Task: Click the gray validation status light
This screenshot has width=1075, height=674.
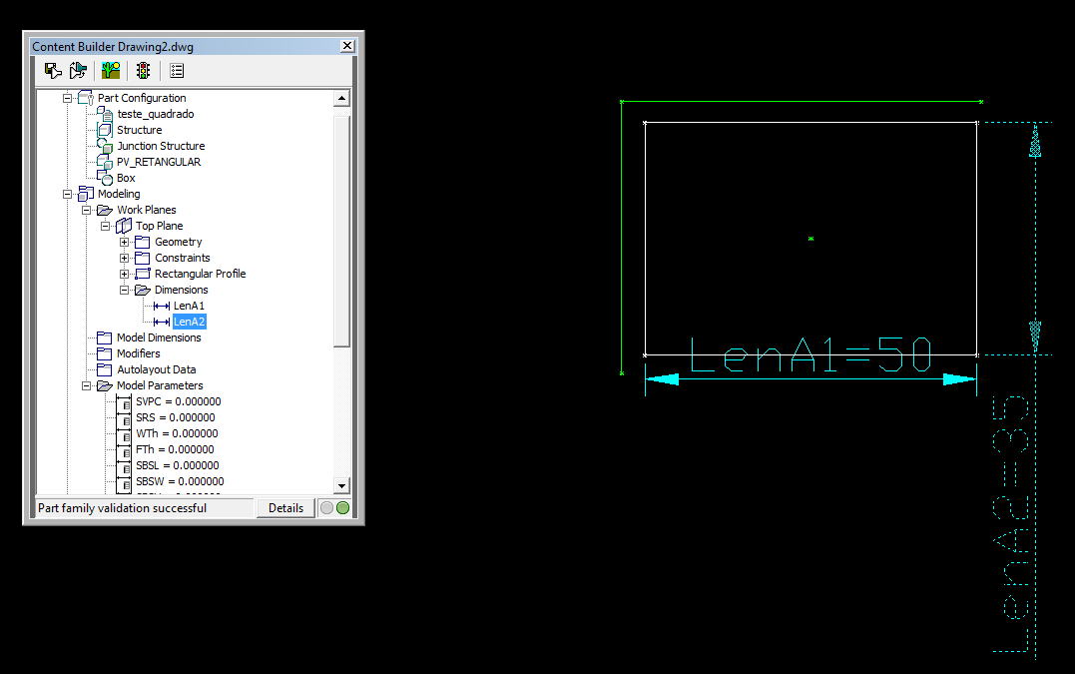Action: tap(327, 508)
